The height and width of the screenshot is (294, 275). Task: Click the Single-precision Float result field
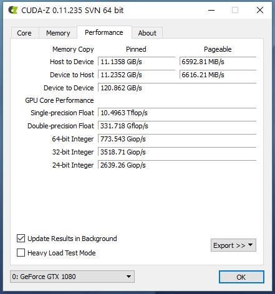177,113
